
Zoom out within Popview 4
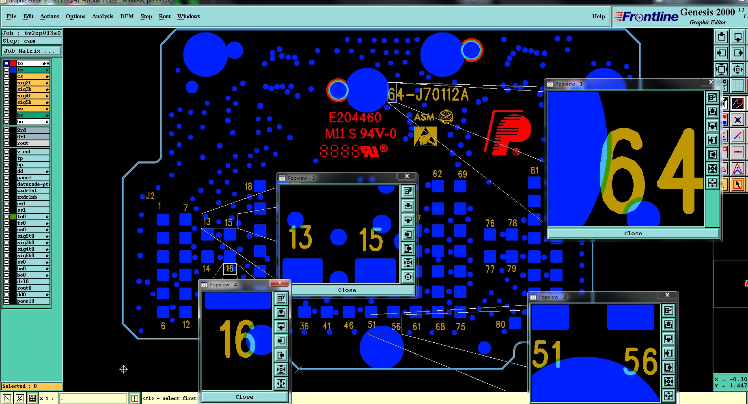[281, 383]
